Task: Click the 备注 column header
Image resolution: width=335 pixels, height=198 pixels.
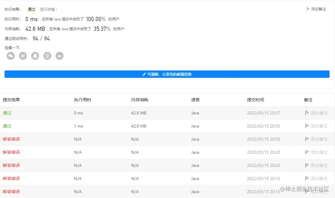Action: (x=308, y=100)
